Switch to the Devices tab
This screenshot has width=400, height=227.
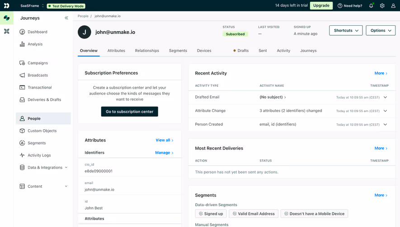point(204,51)
